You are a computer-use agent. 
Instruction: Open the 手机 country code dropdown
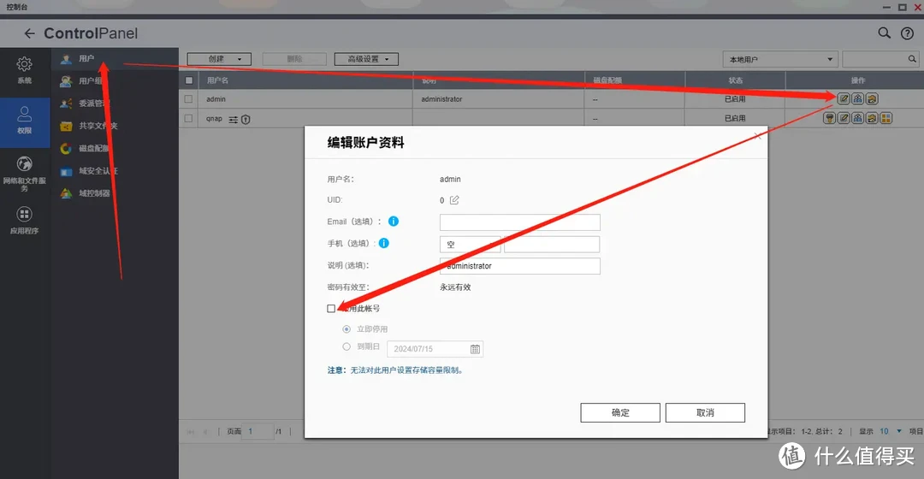(470, 245)
